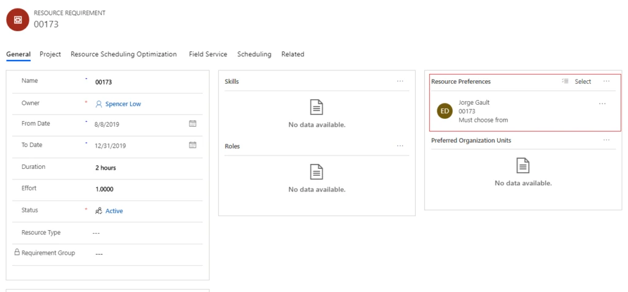628x292 pixels.
Task: Click the Requirement Group lock icon
Action: point(17,252)
